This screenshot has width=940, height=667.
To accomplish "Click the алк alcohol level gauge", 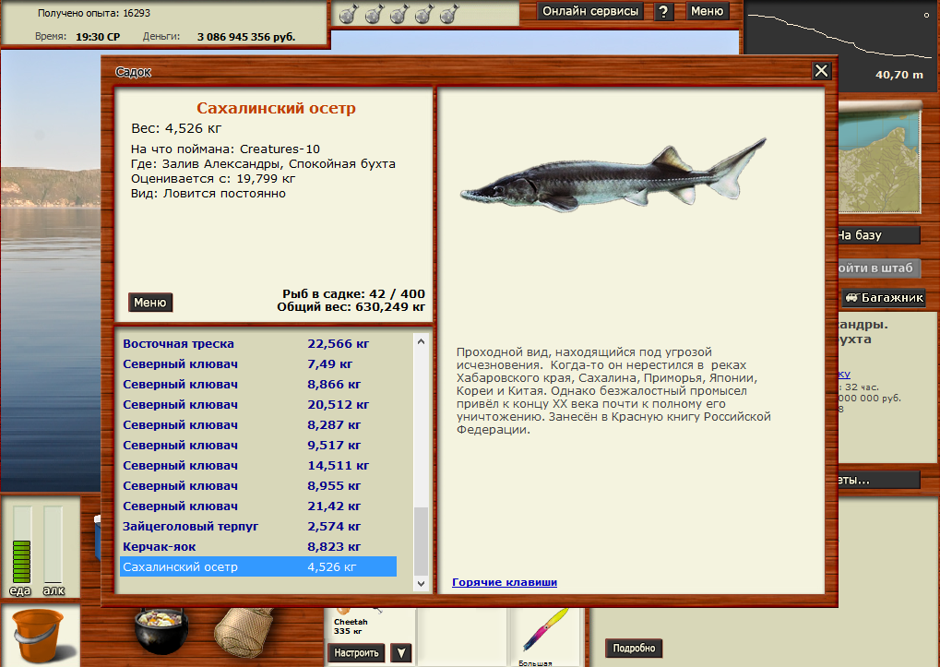I will (53, 544).
